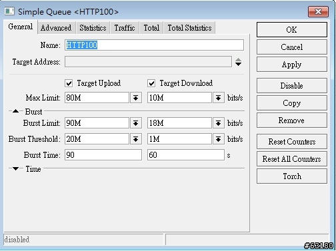This screenshot has height=251, width=336.
Task: Open the upload Max Limit dropdown
Action: 136,98
